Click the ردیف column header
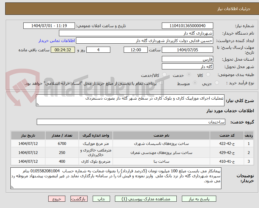This screenshot has height=208, width=259. 249,136
